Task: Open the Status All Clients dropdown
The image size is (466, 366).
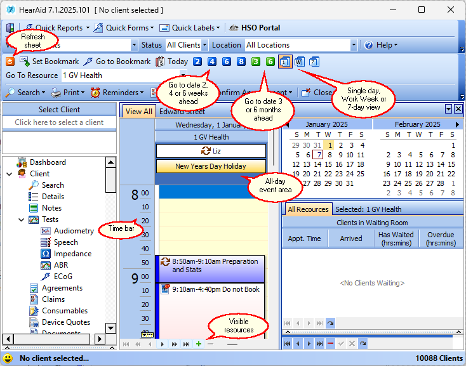Action: tap(205, 45)
